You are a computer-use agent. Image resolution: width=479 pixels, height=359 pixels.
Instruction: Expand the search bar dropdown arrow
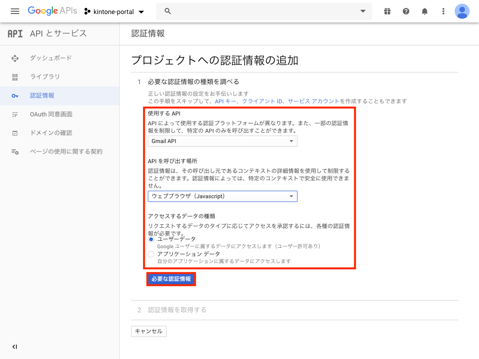(363, 11)
